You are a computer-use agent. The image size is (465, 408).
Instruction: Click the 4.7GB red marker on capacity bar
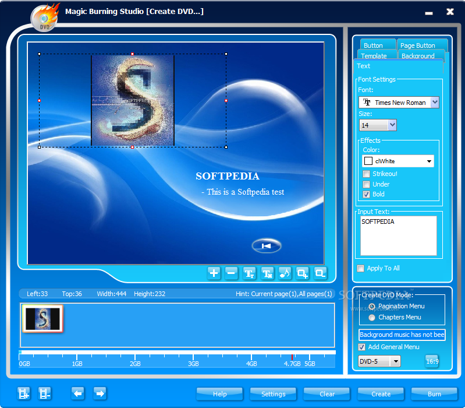point(292,357)
